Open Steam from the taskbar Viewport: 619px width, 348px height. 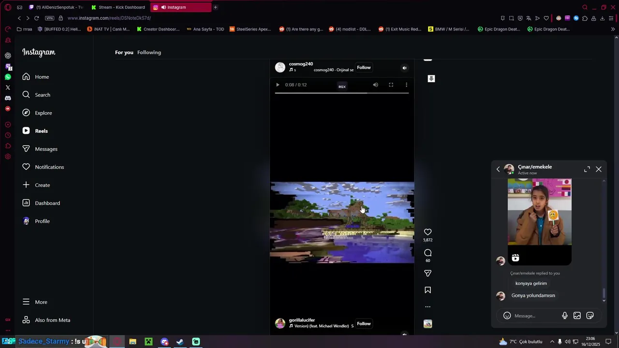point(180,342)
